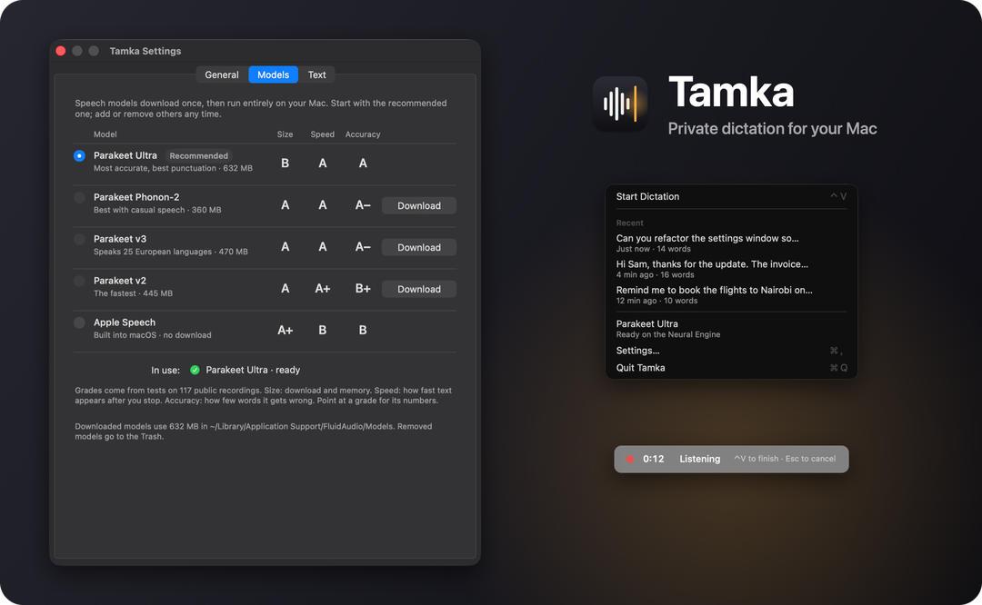Click Parakeet v2's accuracy grade B+
Viewport: 982px width, 605px height.
(x=363, y=289)
